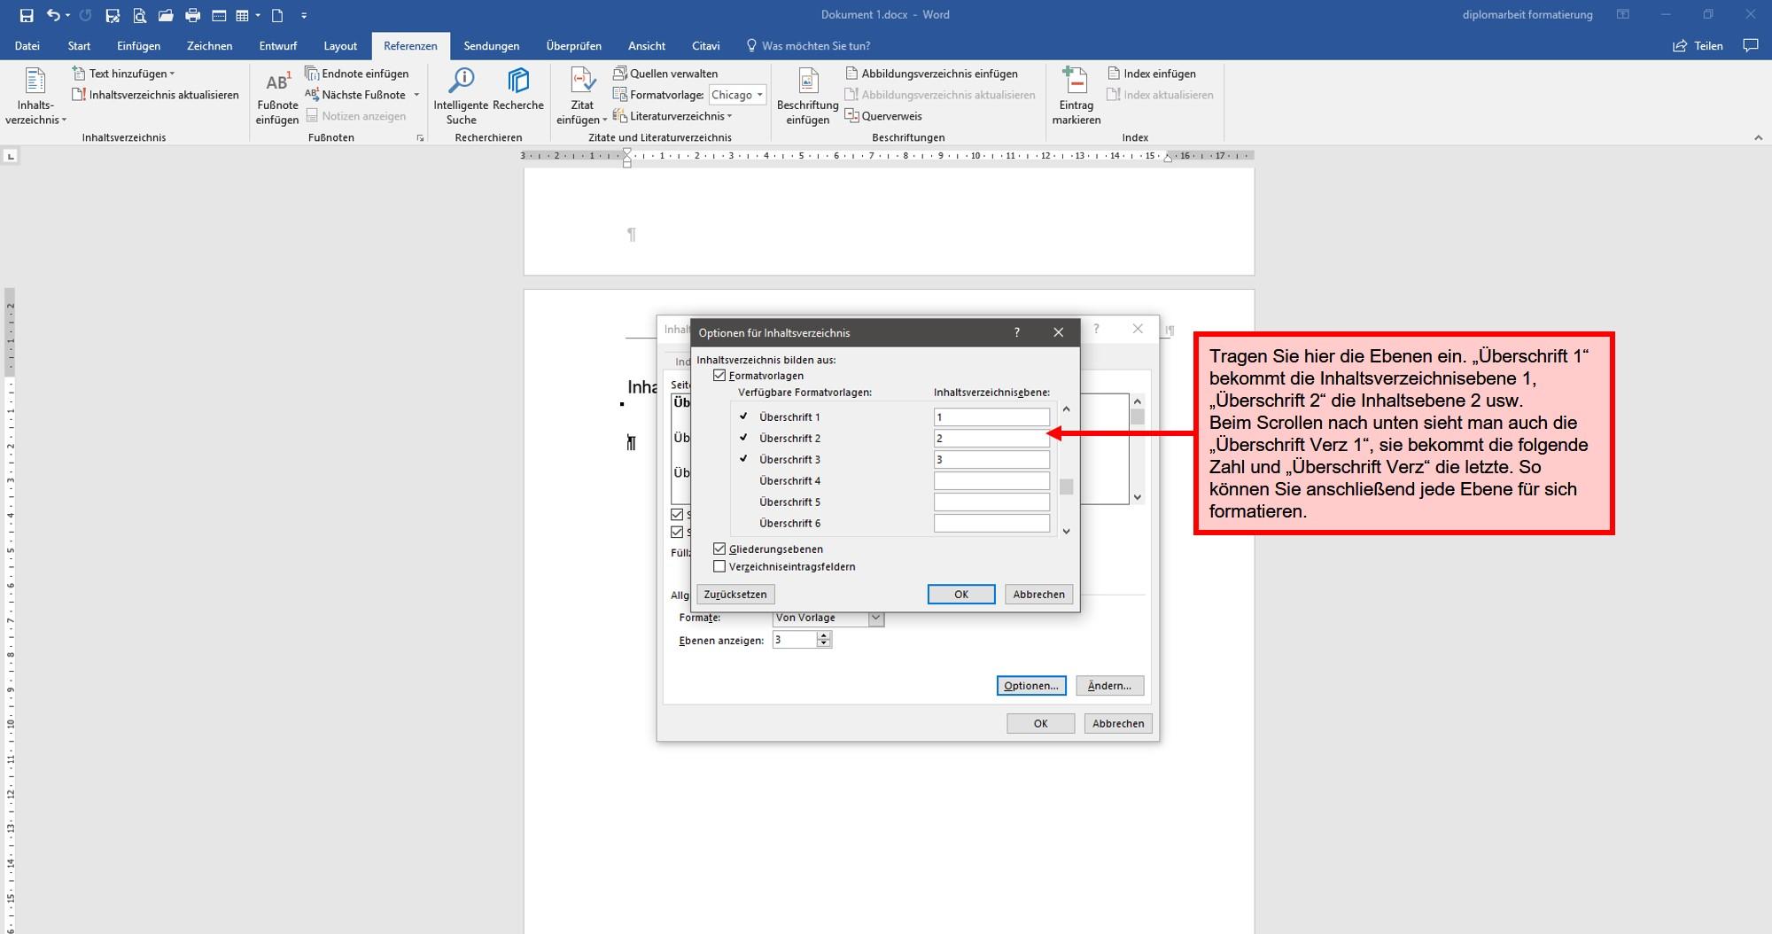The height and width of the screenshot is (934, 1772).
Task: Open the Datei tab
Action: click(27, 46)
